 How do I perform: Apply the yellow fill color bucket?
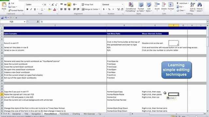pyautogui.click(x=49, y=9)
